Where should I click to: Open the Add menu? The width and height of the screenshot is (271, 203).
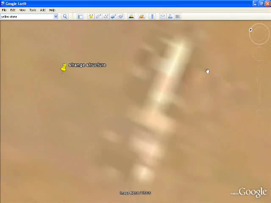coord(42,10)
